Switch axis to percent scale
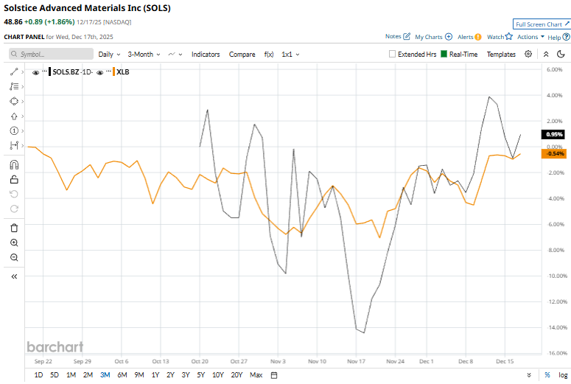 coord(547,375)
